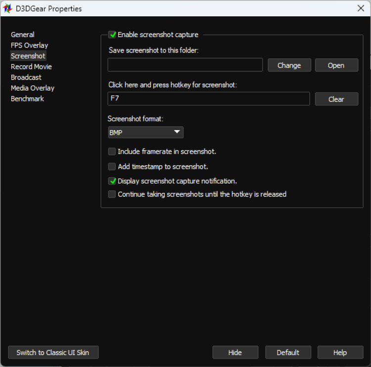Clear the screenshot hotkey
This screenshot has height=367, width=371.
pos(336,99)
